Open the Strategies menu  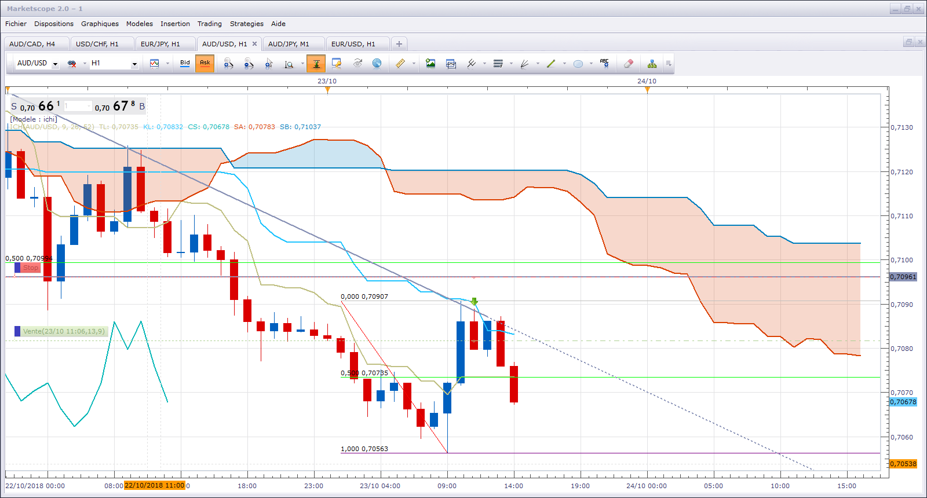(x=247, y=24)
